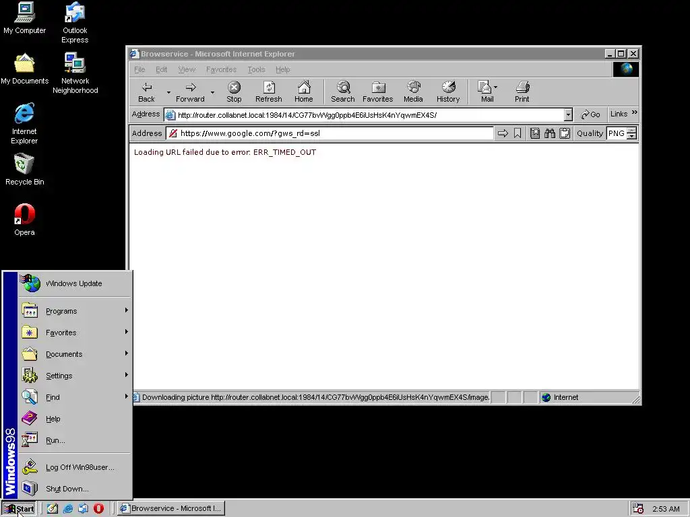The width and height of the screenshot is (690, 517).
Task: Go to the Home page icon
Action: pos(304,92)
